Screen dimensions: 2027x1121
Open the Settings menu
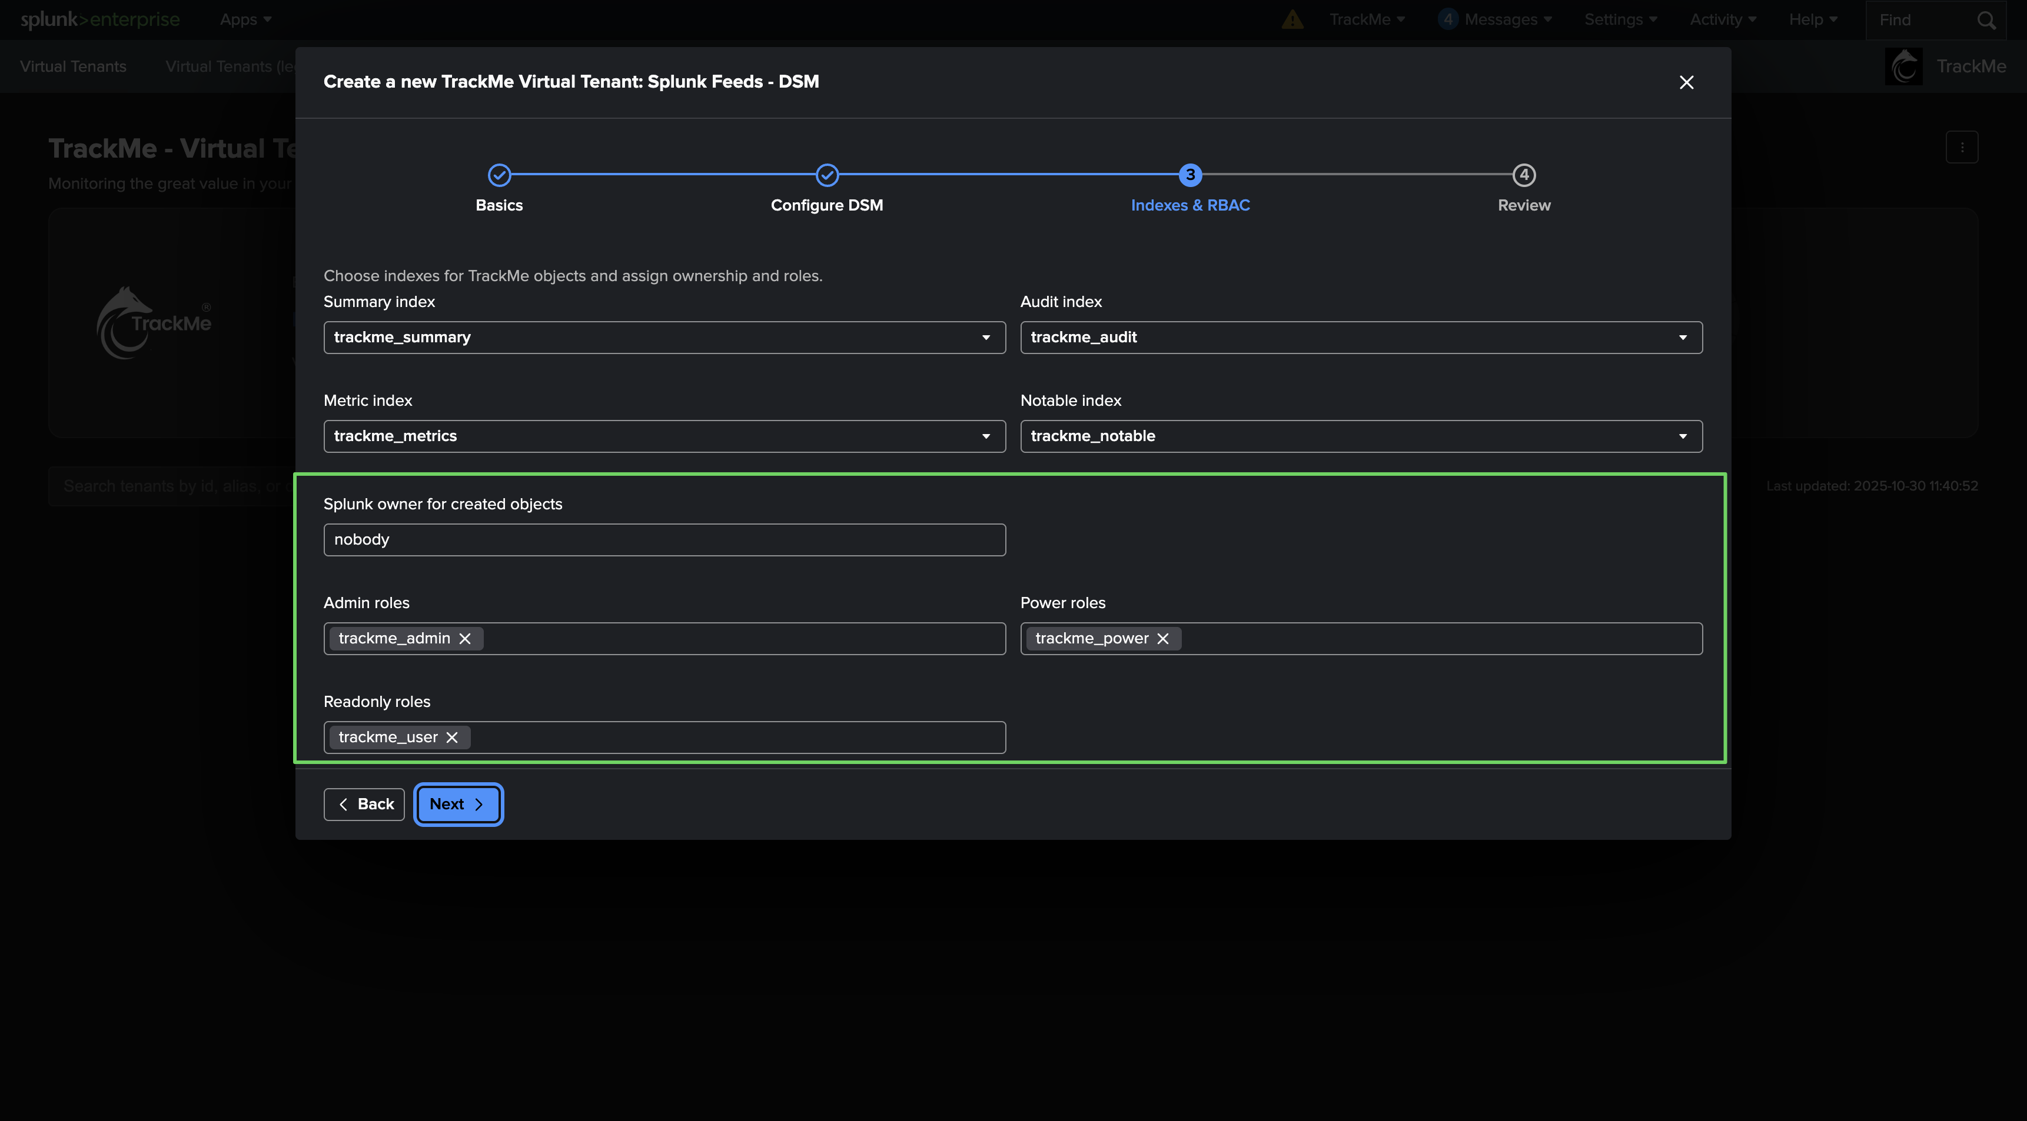1620,19
